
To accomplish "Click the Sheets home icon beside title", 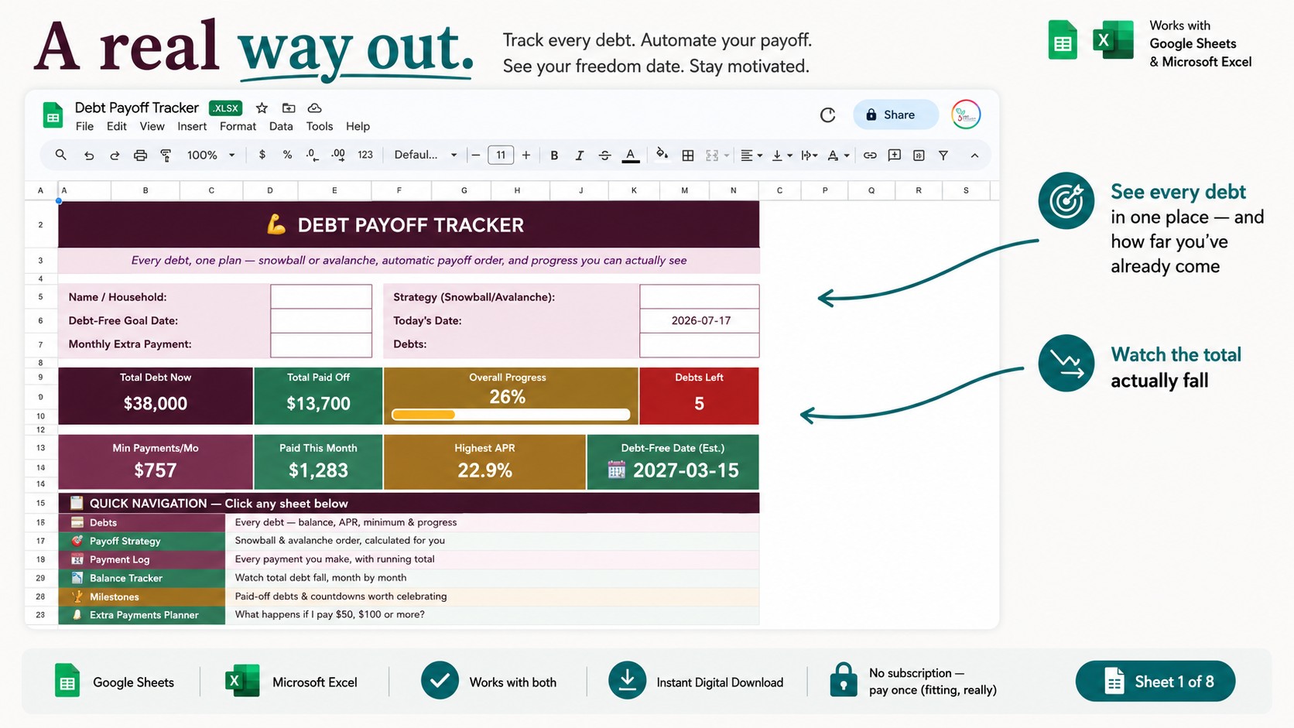I will point(53,115).
